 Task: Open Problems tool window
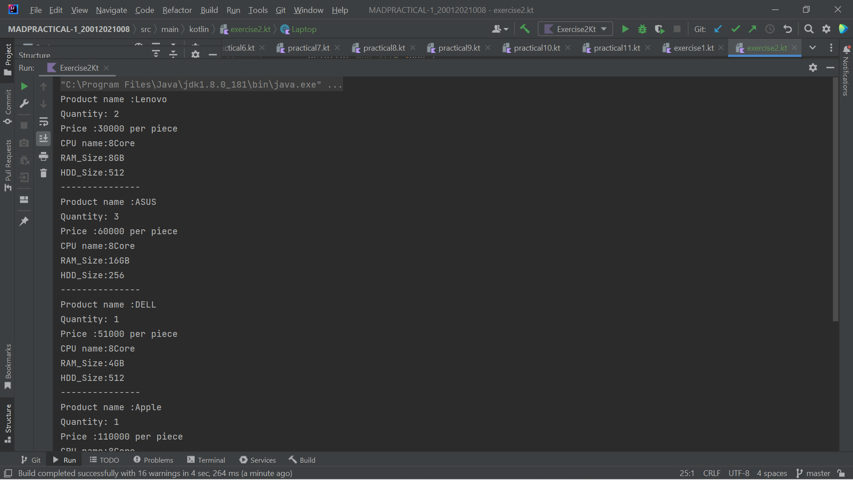(x=153, y=460)
